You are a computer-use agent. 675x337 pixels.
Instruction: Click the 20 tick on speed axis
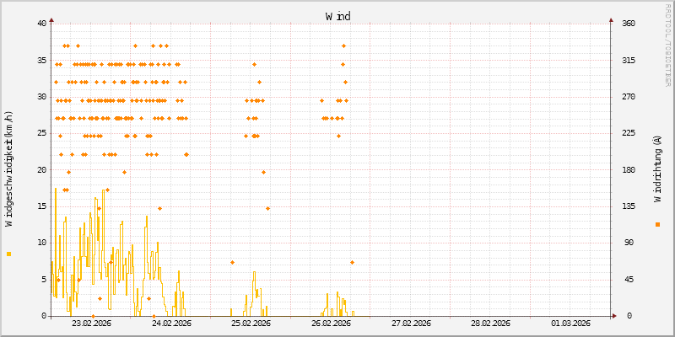click(x=41, y=169)
